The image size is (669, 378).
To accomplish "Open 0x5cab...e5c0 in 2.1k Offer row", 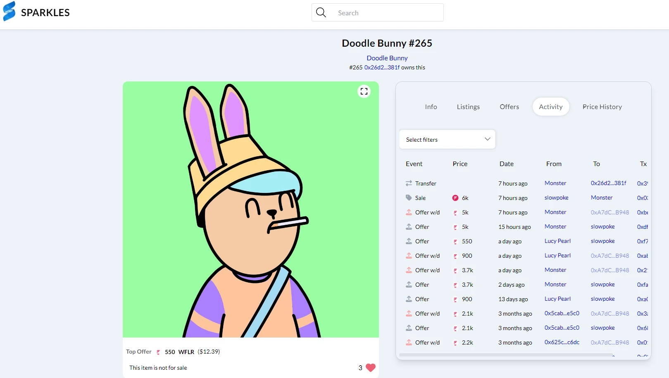I will (562, 328).
